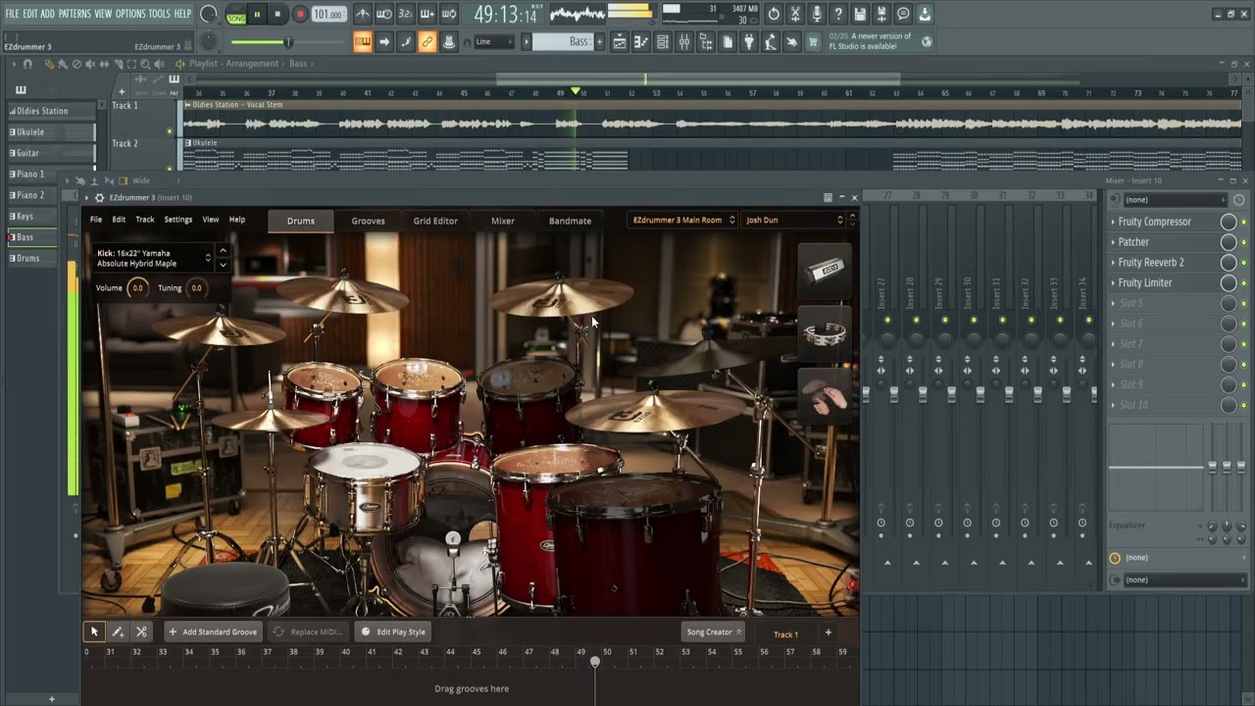Click the shopping cart icon
The height and width of the screenshot is (706, 1255).
point(813,42)
